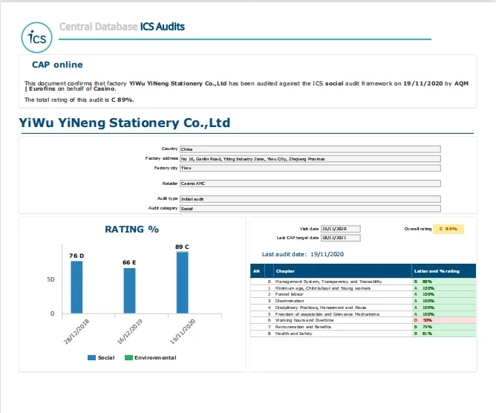
Task: Click the 'Disciplinary Practices, Harassment and Abuse' row
Action: 363,308
